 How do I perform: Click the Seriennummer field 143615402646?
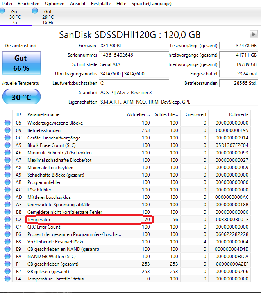pyautogui.click(x=134, y=55)
